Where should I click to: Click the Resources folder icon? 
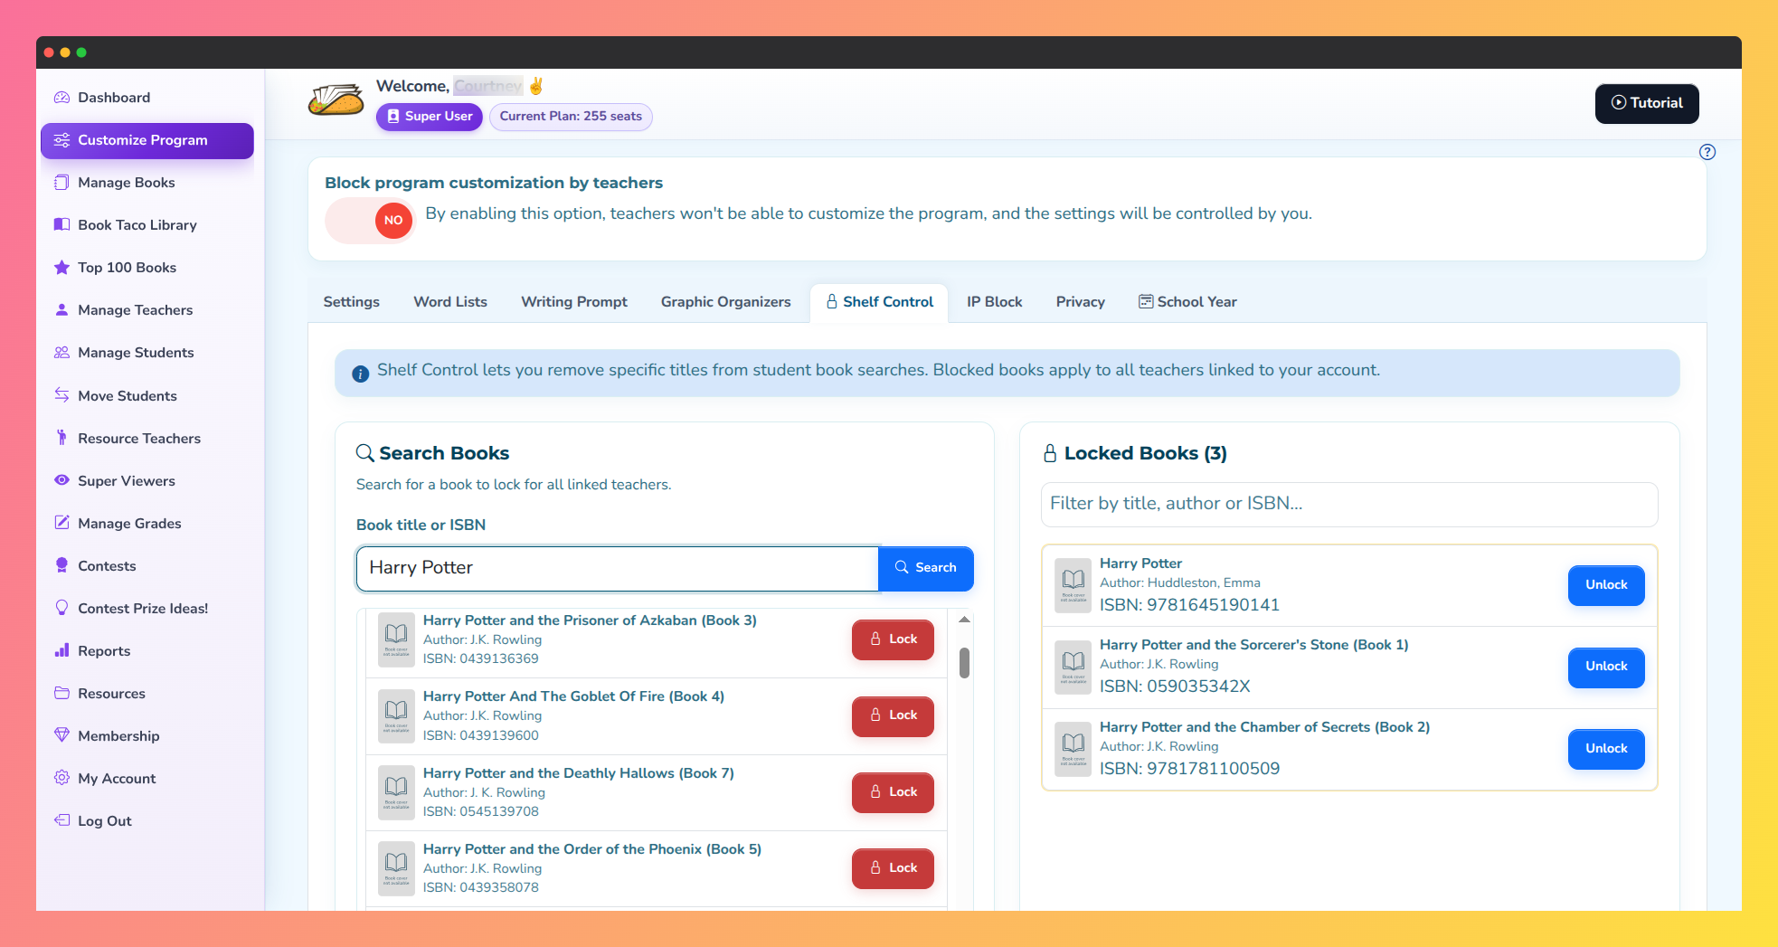pos(61,693)
